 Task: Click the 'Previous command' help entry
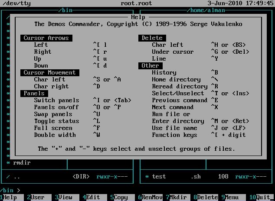coord(180,100)
